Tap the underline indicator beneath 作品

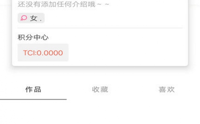click(33, 99)
